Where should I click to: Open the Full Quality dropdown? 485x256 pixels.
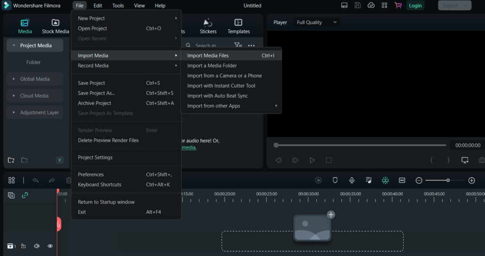click(x=316, y=22)
